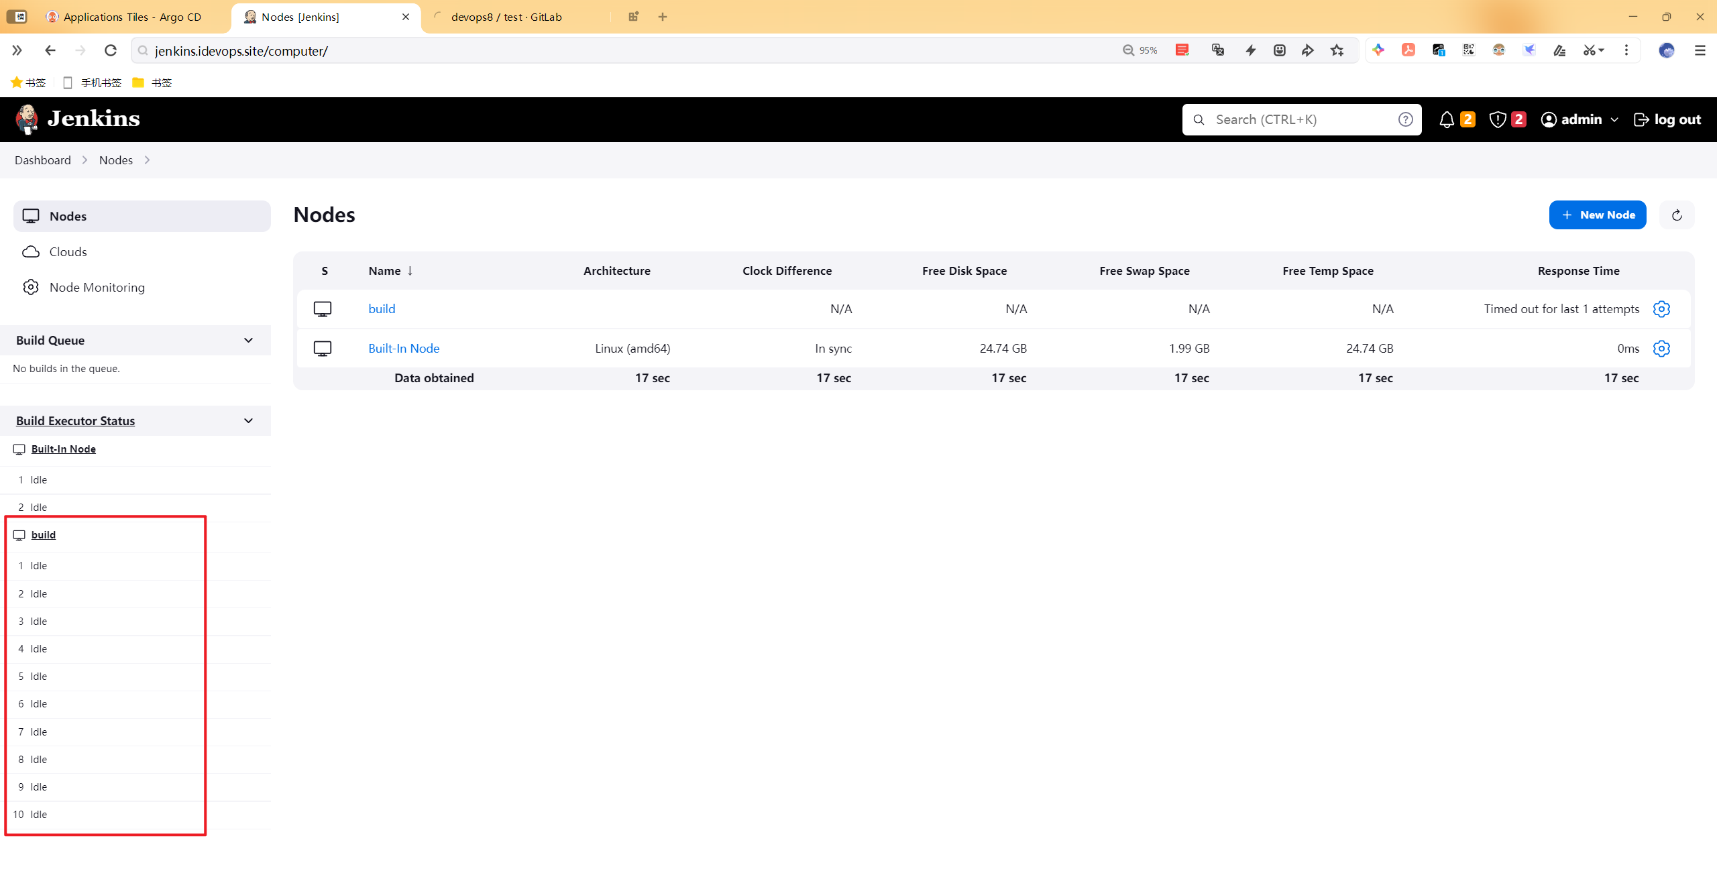
Task: Click the search help question mark icon
Action: coord(1405,119)
